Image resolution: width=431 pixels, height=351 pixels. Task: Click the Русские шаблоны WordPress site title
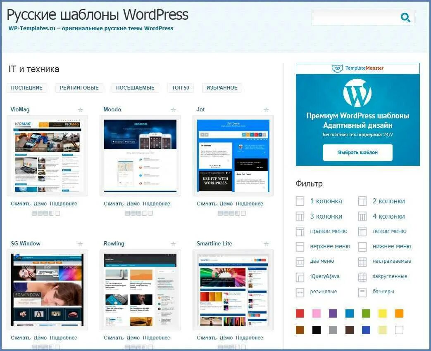pyautogui.click(x=98, y=15)
